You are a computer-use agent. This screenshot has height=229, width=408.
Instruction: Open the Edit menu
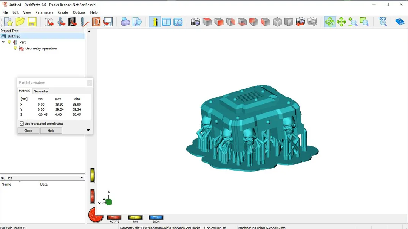pyautogui.click(x=15, y=12)
